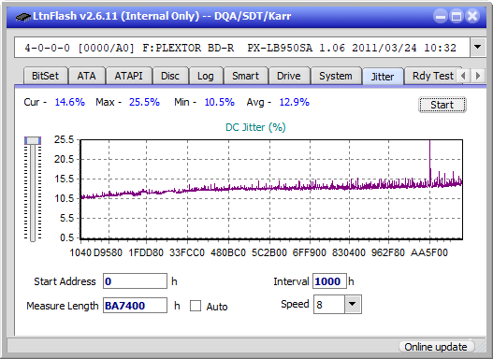Open the Log tab
Viewport: 493px width, 359px height.
pyautogui.click(x=205, y=76)
